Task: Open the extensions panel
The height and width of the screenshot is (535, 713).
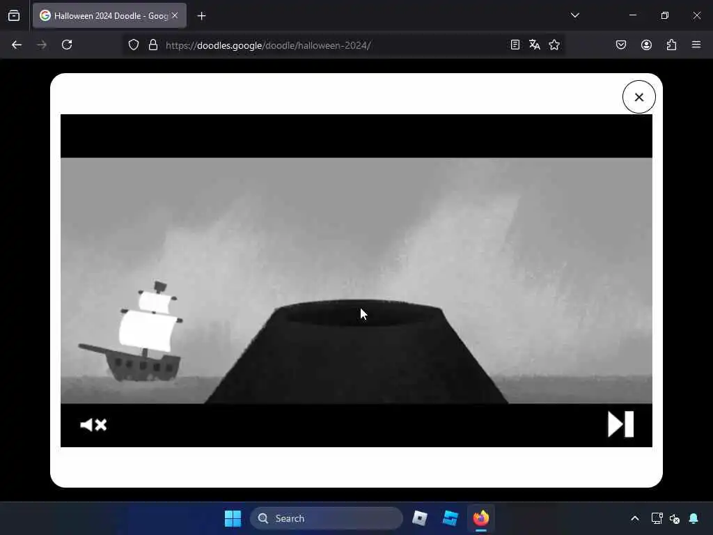Action: point(671,45)
